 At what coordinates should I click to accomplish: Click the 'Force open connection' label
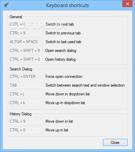(x=64, y=77)
